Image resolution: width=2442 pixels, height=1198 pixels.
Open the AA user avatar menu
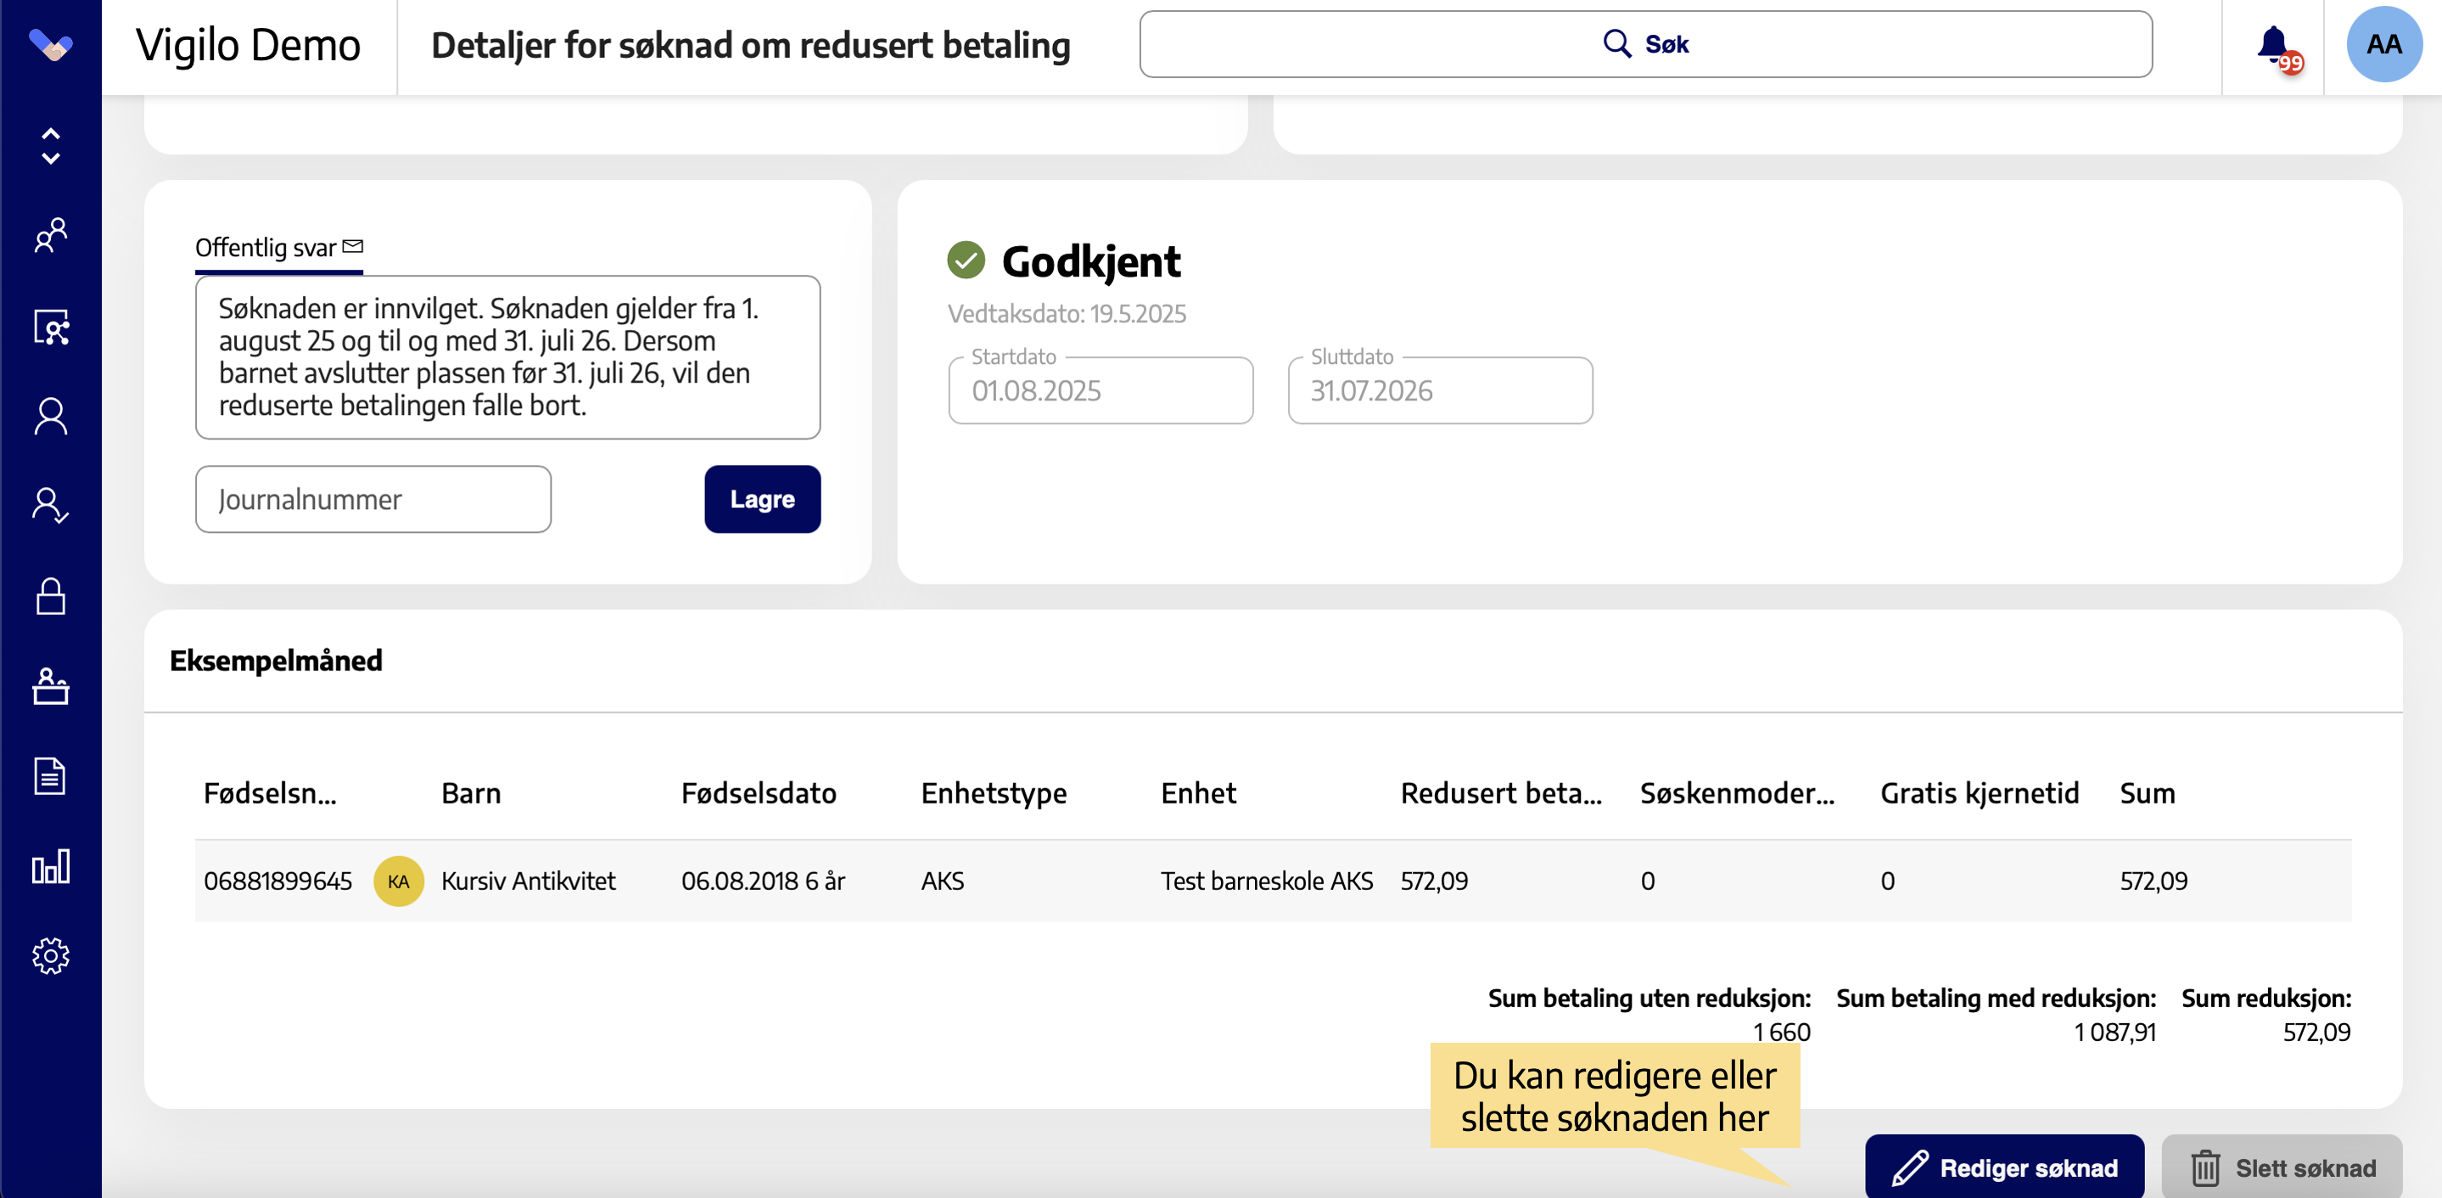click(2383, 45)
